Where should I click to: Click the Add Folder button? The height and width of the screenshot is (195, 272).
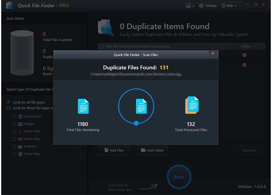152,151
